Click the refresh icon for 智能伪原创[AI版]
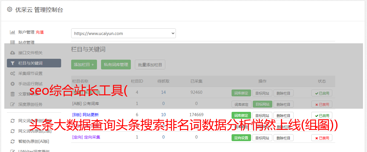367x152 pixels. tap(12, 141)
